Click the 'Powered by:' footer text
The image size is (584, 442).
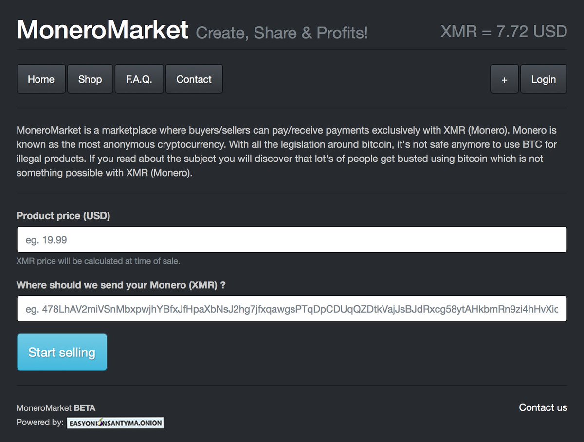pos(40,422)
